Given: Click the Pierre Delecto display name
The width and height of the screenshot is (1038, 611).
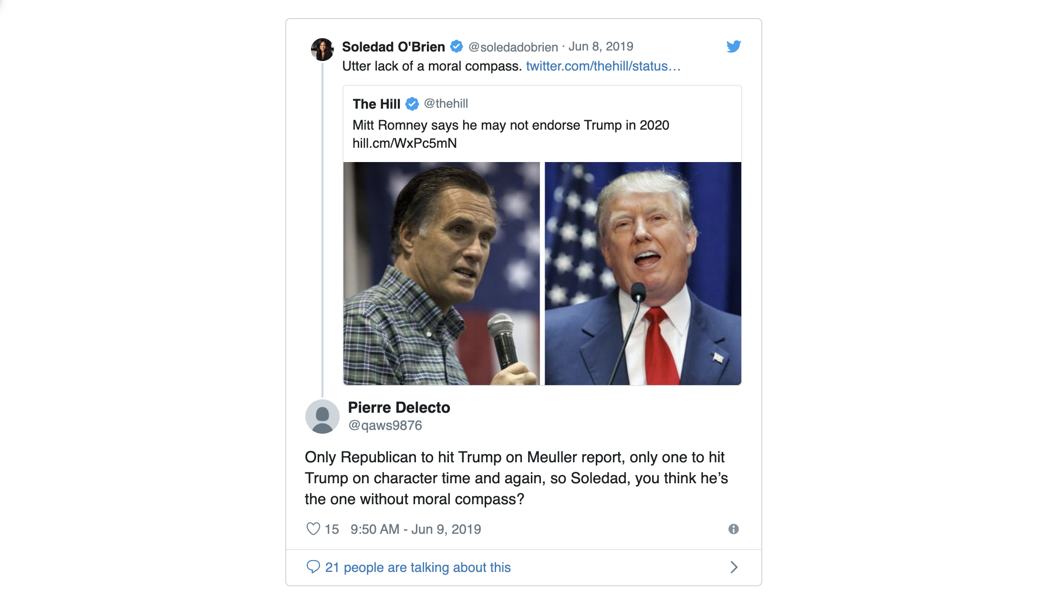Looking at the screenshot, I should pos(399,407).
